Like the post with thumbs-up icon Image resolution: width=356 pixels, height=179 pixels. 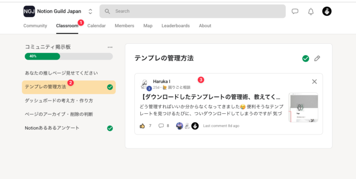click(x=142, y=126)
